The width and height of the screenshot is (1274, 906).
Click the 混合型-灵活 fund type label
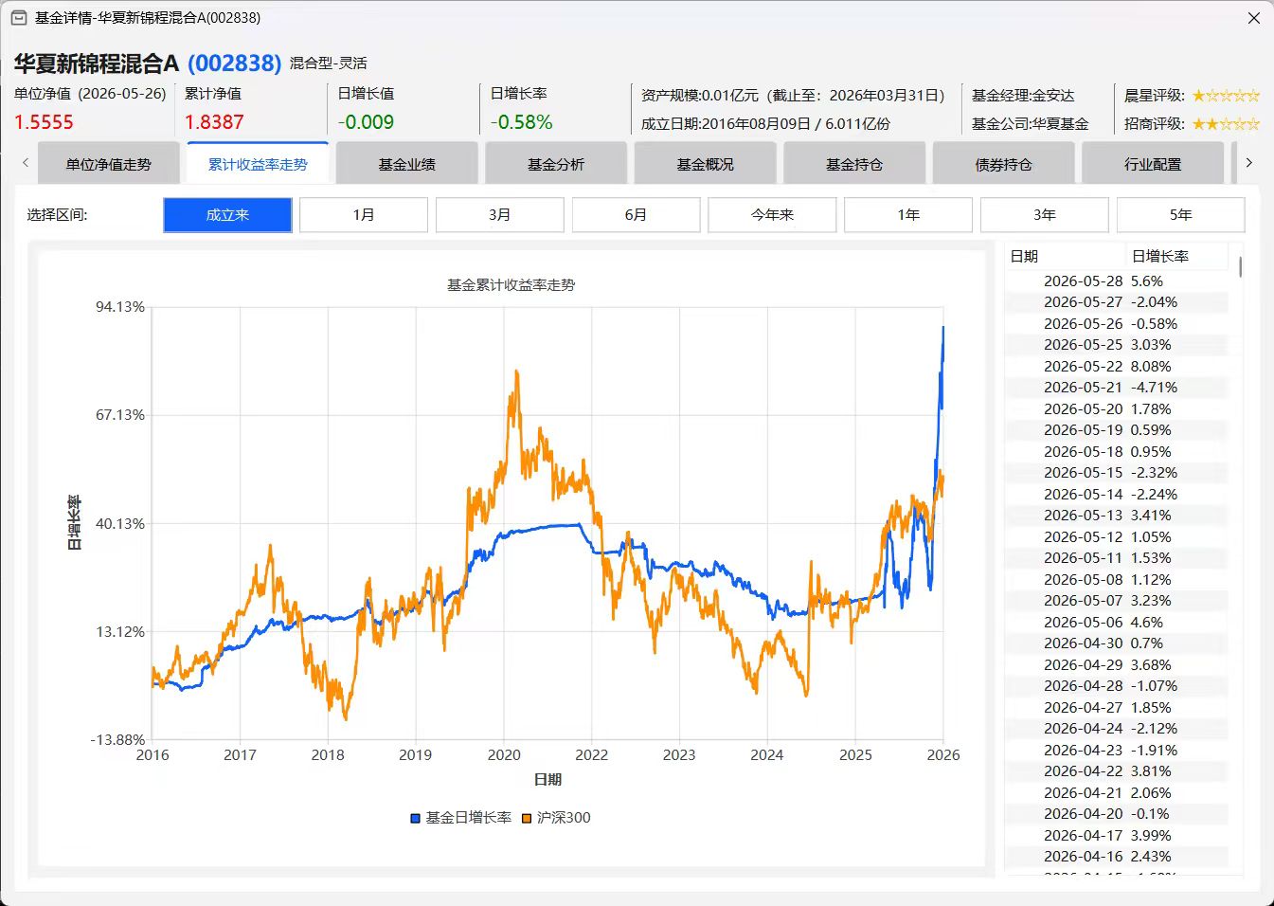click(329, 63)
